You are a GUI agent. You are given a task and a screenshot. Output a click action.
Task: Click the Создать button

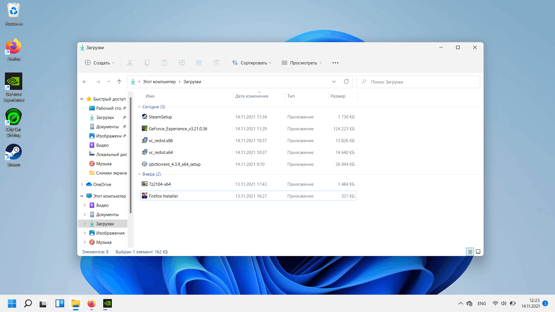coord(100,63)
